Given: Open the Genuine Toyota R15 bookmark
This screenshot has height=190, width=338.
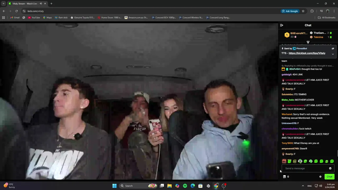Looking at the screenshot, I should point(82,18).
